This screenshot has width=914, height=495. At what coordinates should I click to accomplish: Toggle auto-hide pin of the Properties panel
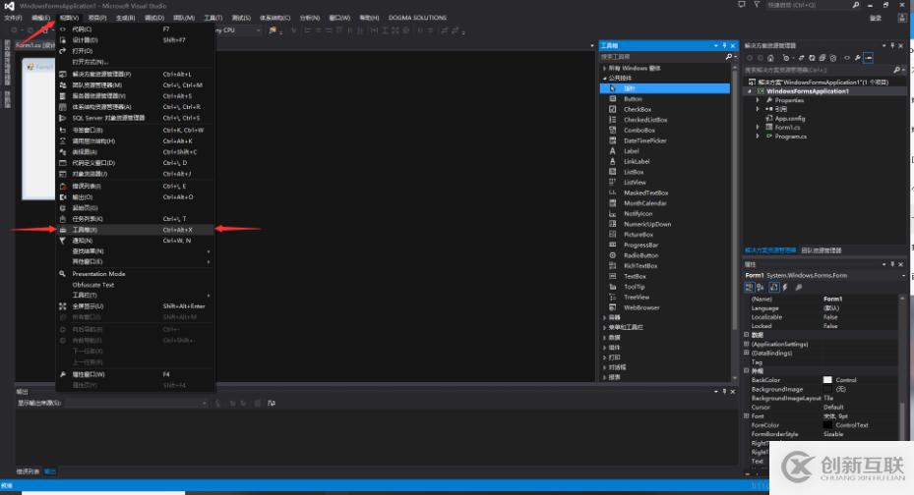891,264
